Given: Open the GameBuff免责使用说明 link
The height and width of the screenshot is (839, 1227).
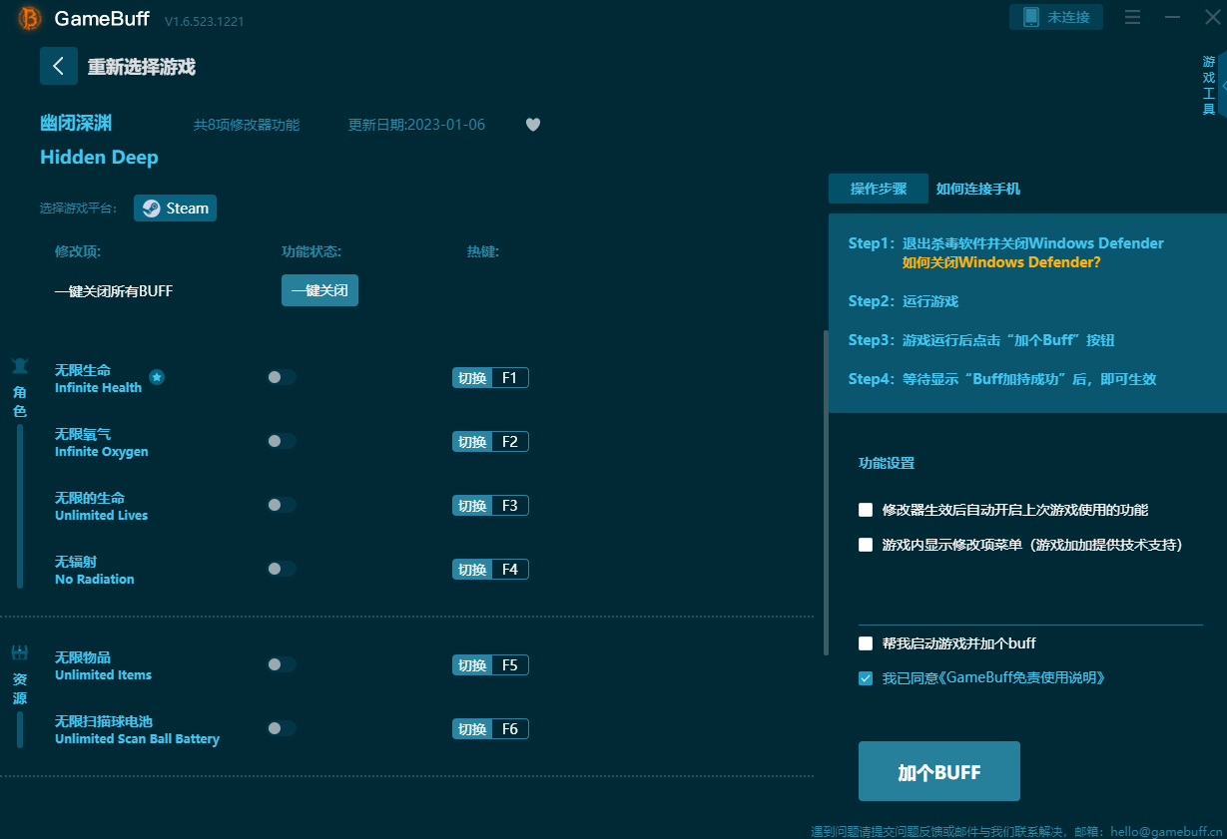Looking at the screenshot, I should coord(1021,678).
